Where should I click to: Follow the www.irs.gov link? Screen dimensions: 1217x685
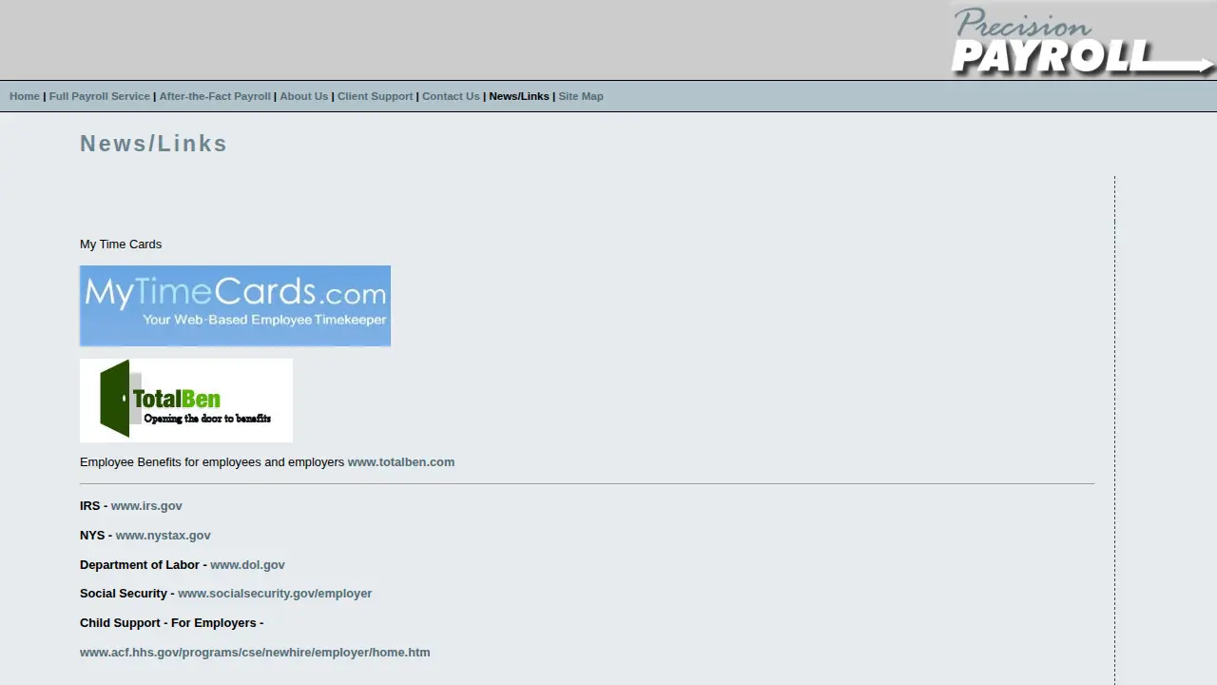point(146,506)
